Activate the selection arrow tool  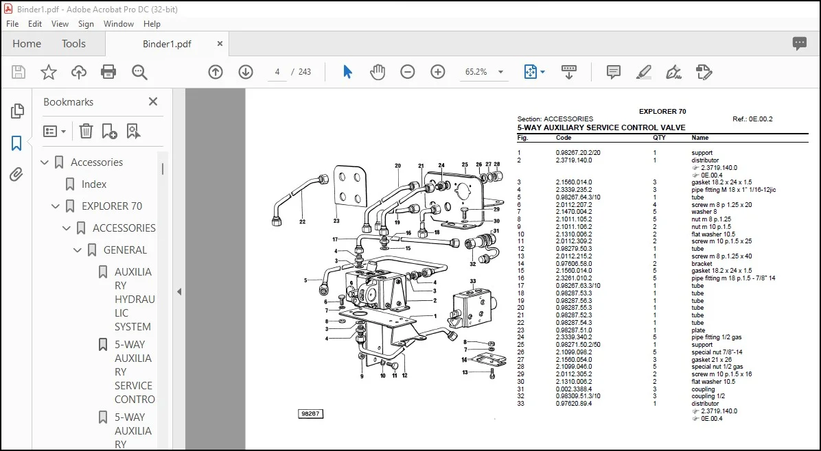click(347, 72)
